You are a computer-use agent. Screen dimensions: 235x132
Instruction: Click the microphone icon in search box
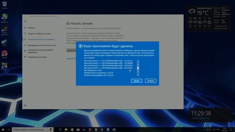[51, 129]
